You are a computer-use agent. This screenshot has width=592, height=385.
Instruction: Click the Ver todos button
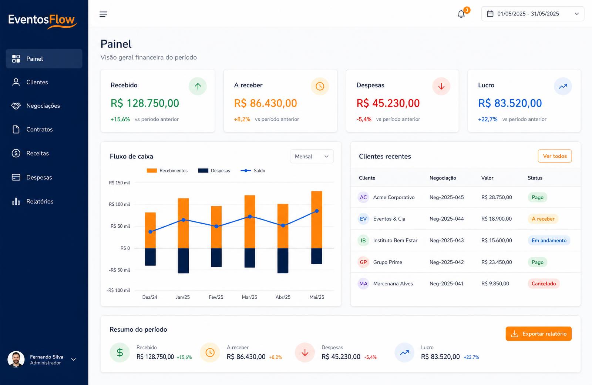pos(555,156)
